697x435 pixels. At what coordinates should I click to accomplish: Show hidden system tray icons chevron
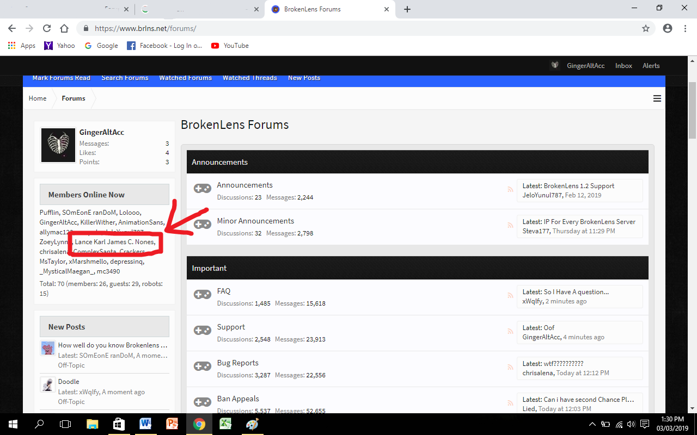pos(592,424)
